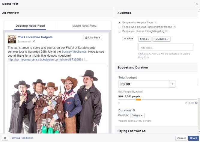Viewport: 200px width, 142px height.
Task: Close the Boost Post dialog
Action: click(197, 4)
